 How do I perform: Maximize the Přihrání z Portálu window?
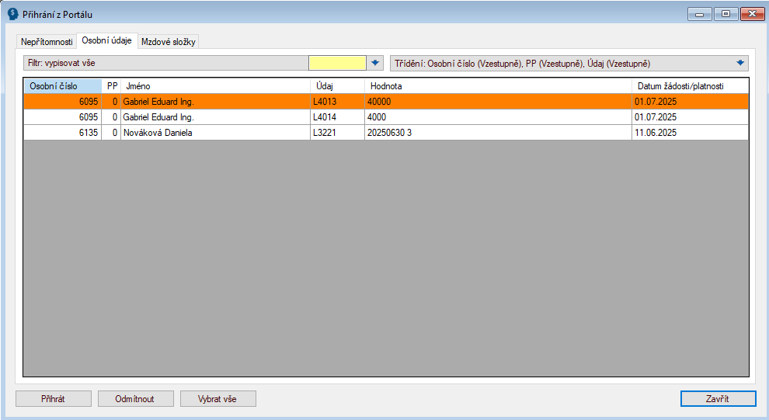[x=726, y=14]
